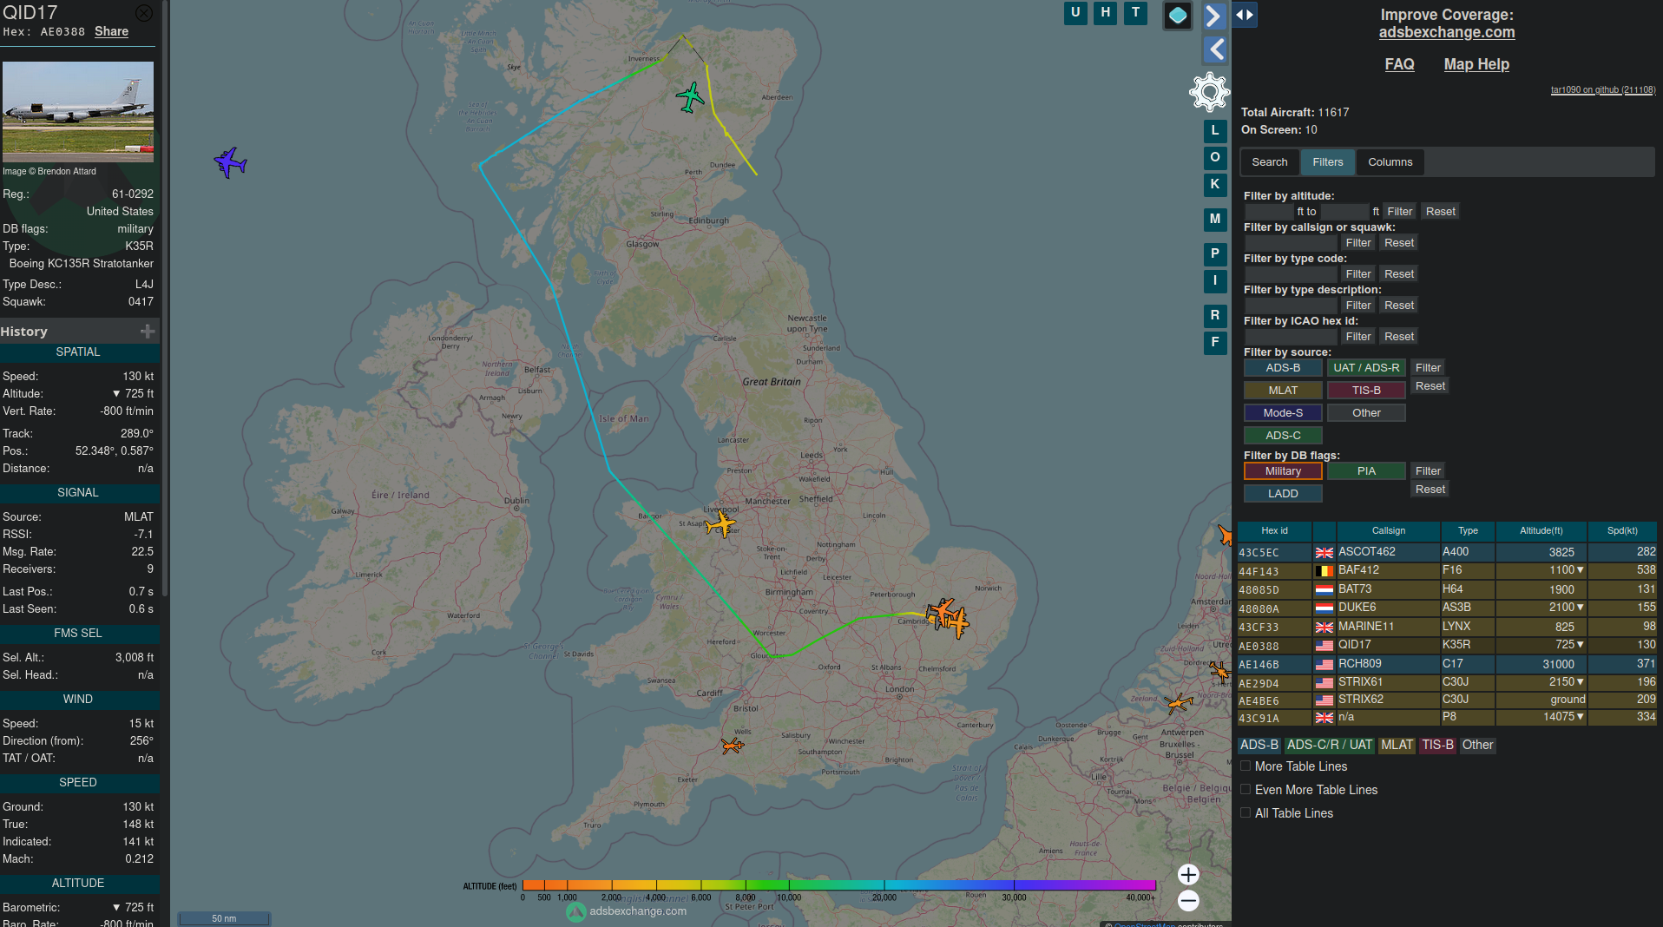Click the callsign or squawk filter input
Viewport: 1663px width, 927px height.
(x=1291, y=243)
